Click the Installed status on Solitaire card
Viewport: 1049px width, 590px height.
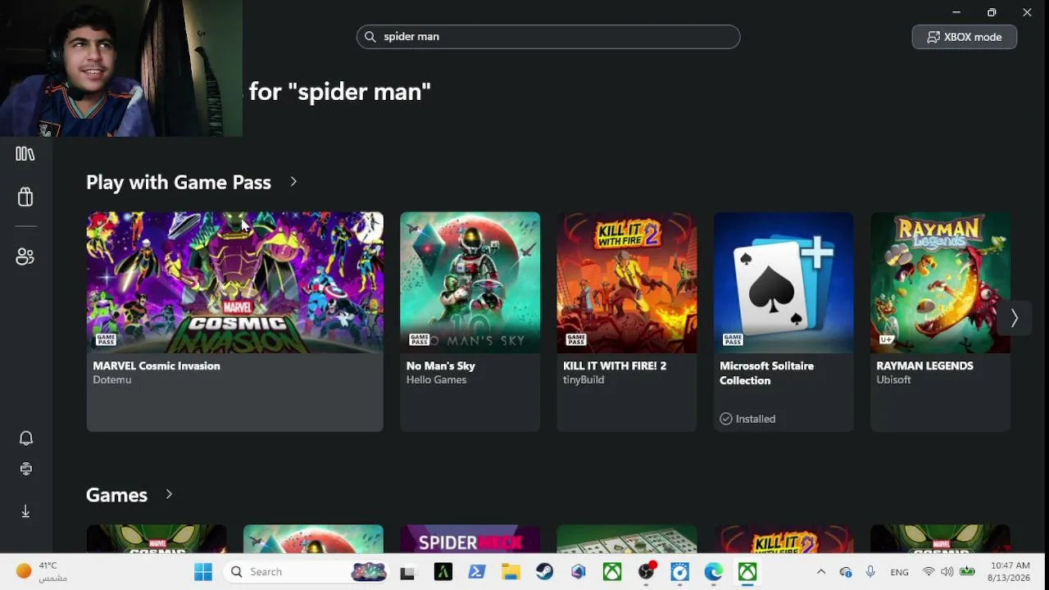(747, 419)
